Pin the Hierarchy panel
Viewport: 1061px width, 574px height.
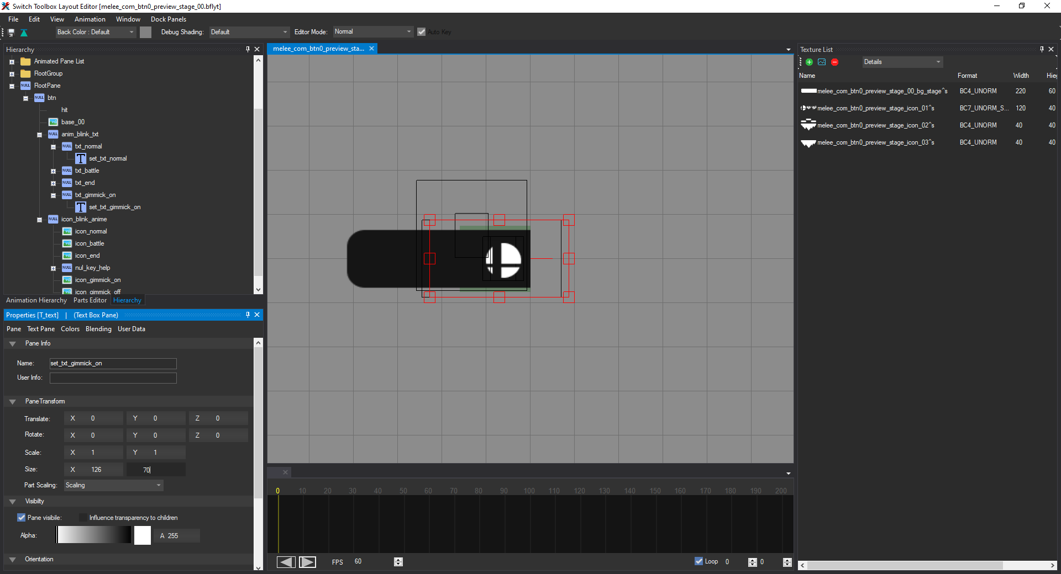tap(248, 49)
